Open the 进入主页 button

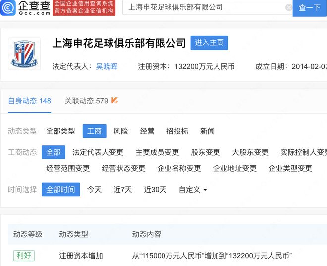pyautogui.click(x=209, y=43)
